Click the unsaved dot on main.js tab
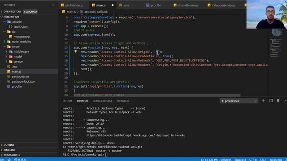287x161 pixels. pos(113,5)
